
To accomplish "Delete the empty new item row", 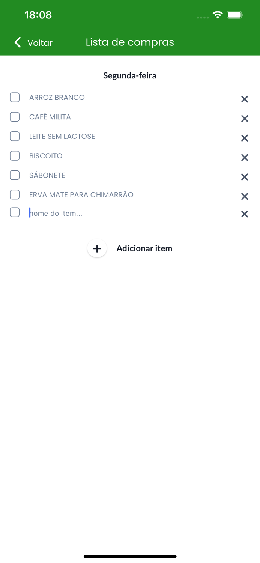I will (x=245, y=214).
